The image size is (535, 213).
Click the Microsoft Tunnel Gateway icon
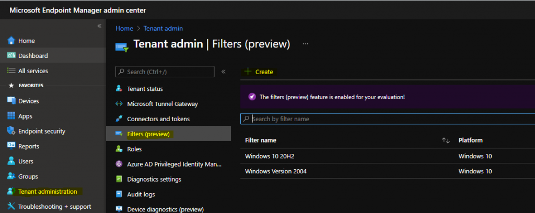(x=119, y=103)
